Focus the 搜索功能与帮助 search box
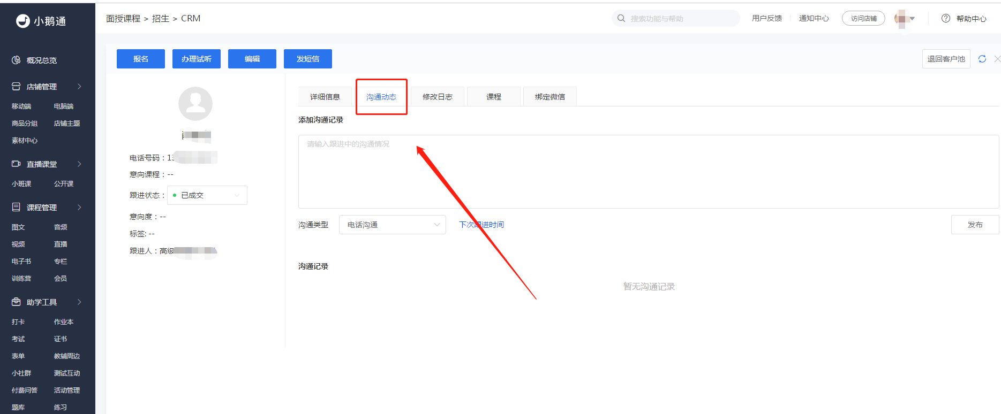The image size is (1001, 414). 676,18
